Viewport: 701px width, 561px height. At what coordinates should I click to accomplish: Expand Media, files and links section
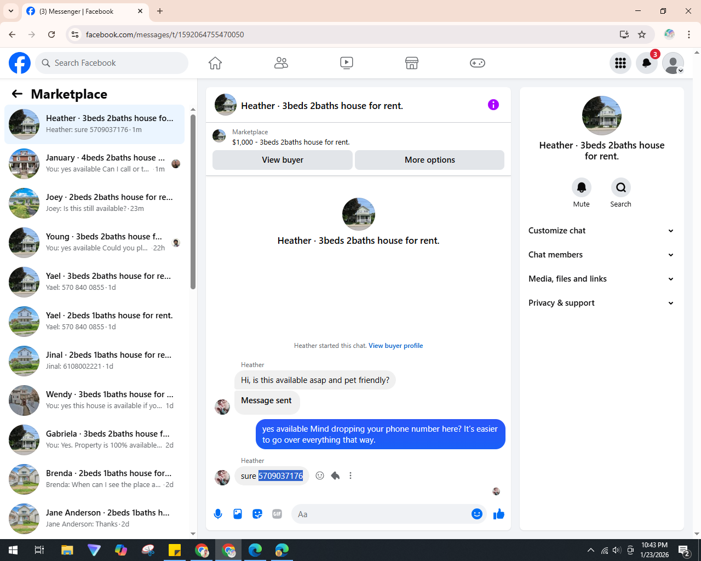pos(601,279)
